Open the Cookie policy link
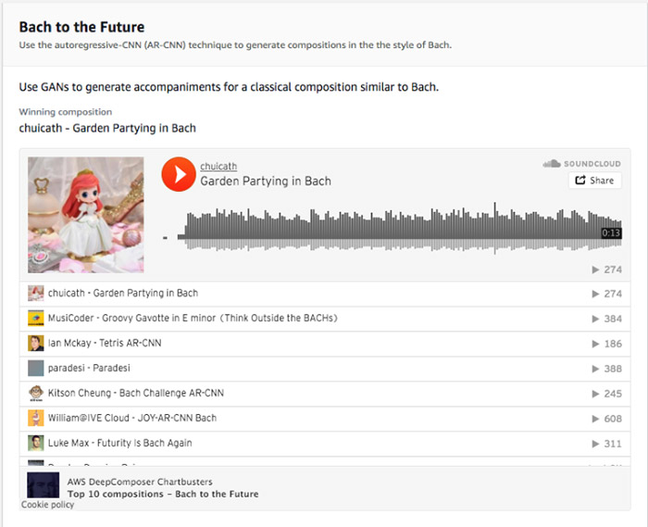The height and width of the screenshot is (527, 648). tap(47, 505)
